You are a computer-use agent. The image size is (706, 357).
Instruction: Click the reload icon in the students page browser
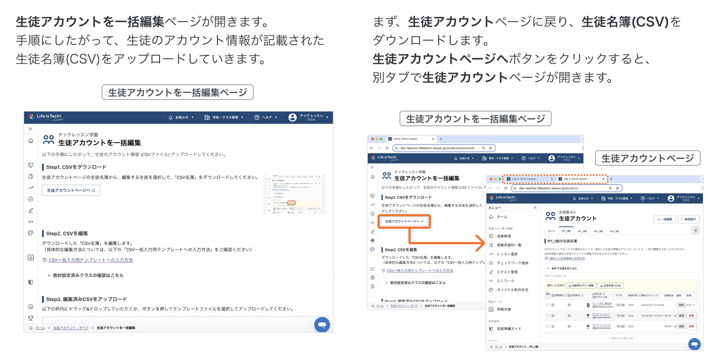pyautogui.click(x=505, y=188)
